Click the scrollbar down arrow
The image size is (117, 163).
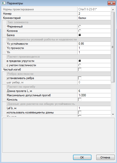pyautogui.click(x=113, y=114)
